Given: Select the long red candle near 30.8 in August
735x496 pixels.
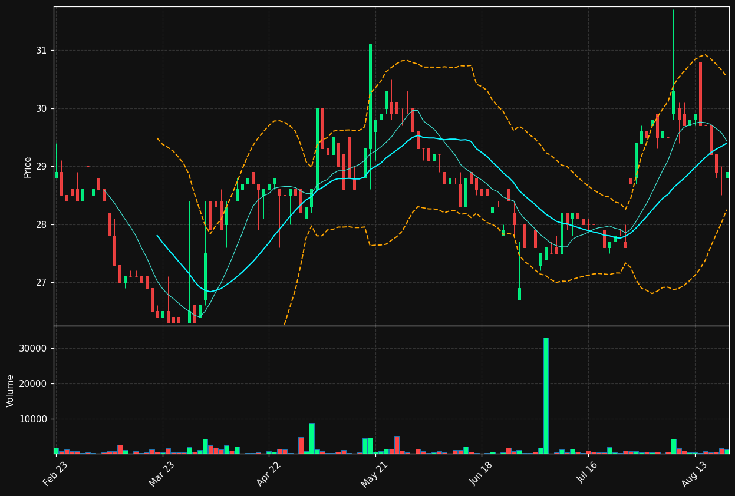Looking at the screenshot, I should click(x=700, y=94).
